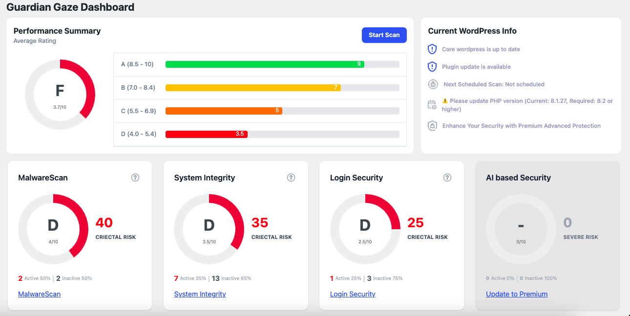Viewport: 630px width, 316px height.
Task: Click CRIECTAL RISK label under score 35
Action: click(x=272, y=237)
